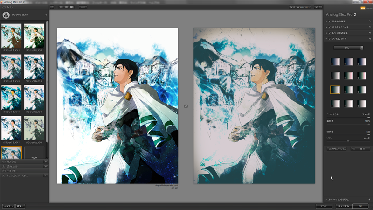
Task: Click the ヒストリー section icon
Action: click(4, 171)
